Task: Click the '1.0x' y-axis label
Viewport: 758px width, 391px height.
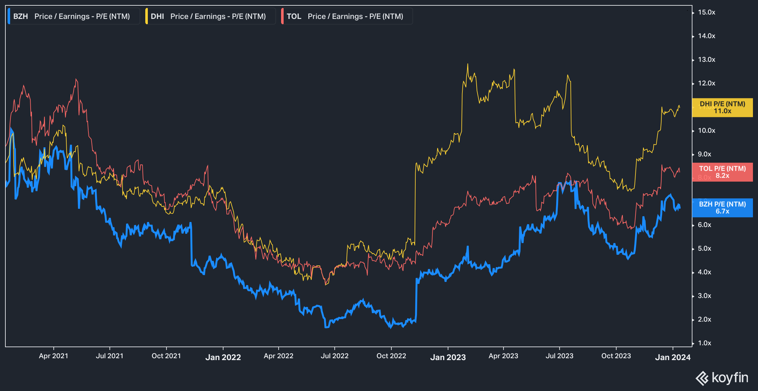Action: (705, 343)
